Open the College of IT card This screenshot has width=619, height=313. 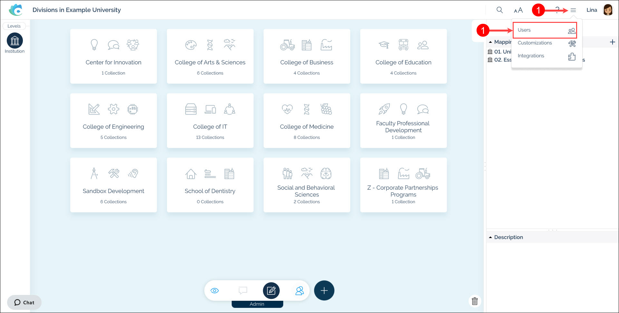click(x=210, y=121)
